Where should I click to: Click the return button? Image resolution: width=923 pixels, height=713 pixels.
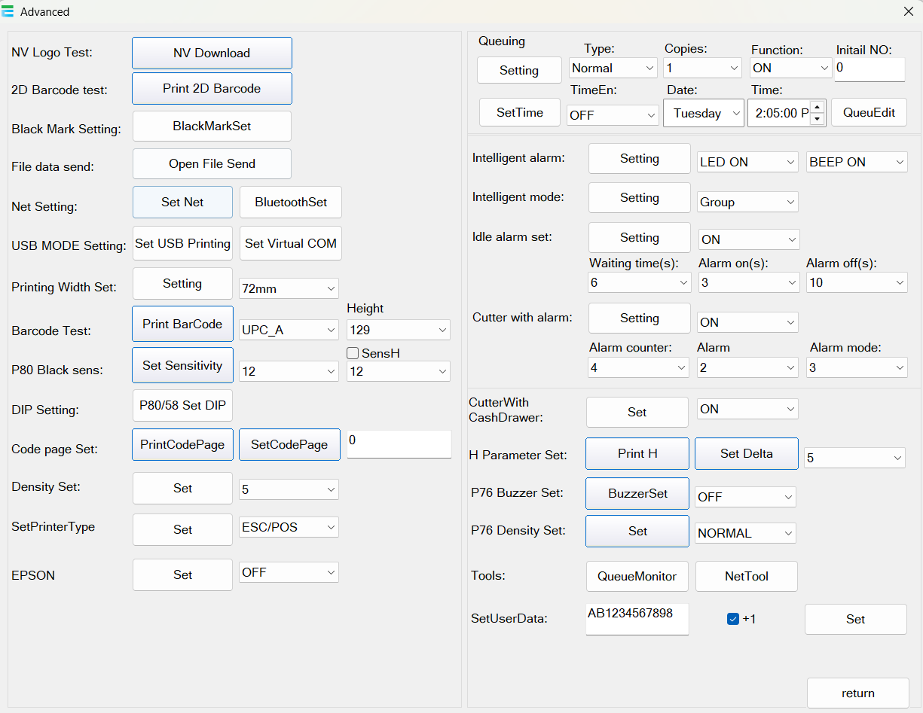(857, 693)
